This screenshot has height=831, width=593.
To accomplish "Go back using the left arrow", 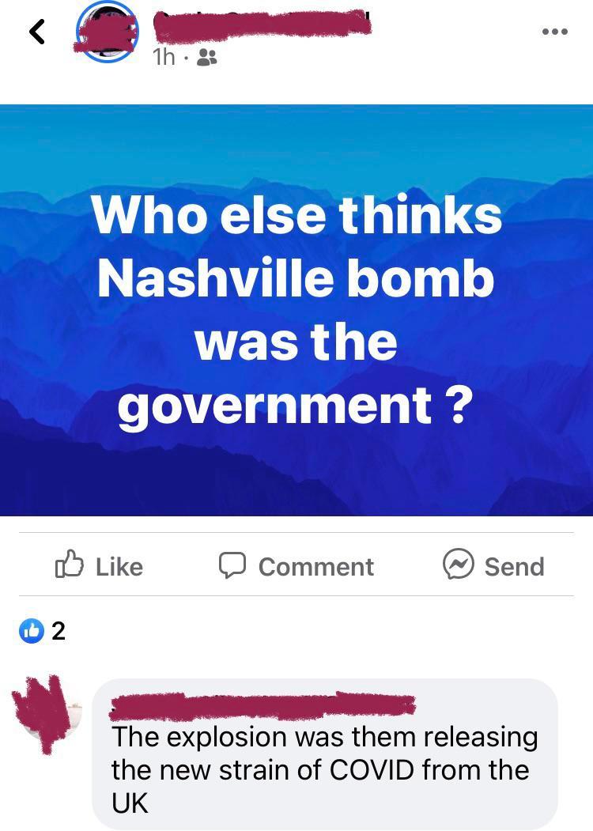I will [36, 32].
